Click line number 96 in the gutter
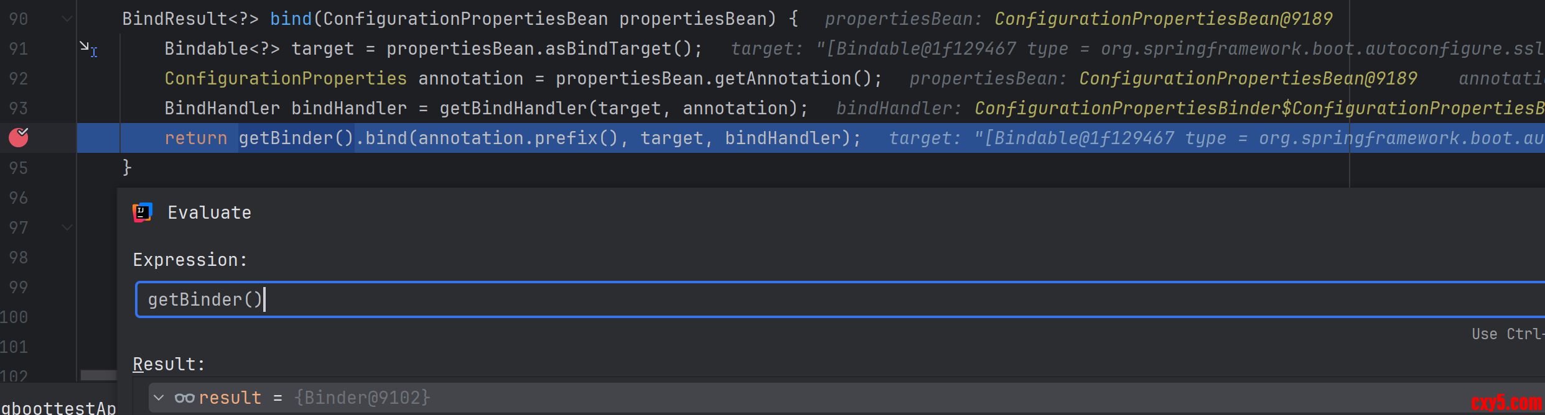Image resolution: width=1545 pixels, height=415 pixels. (x=19, y=198)
